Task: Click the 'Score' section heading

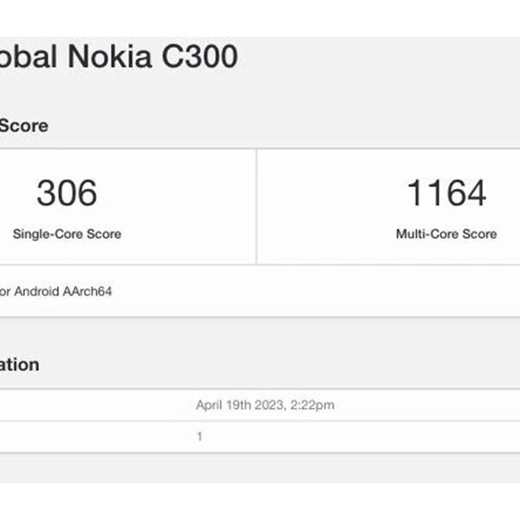Action: coord(24,126)
